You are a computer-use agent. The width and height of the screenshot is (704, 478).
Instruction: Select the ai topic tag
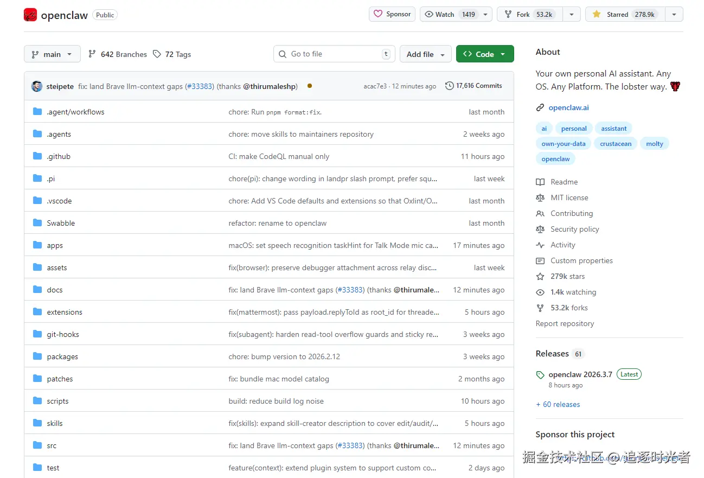(544, 129)
